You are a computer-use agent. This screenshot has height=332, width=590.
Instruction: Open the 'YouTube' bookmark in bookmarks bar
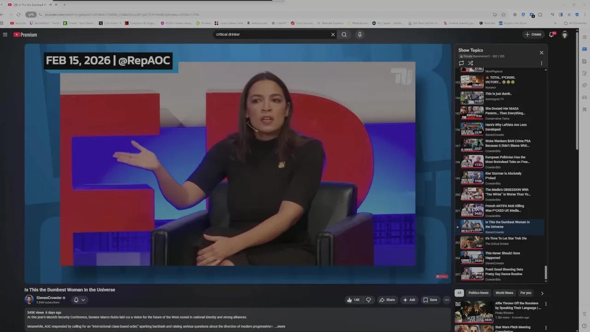(18, 23)
